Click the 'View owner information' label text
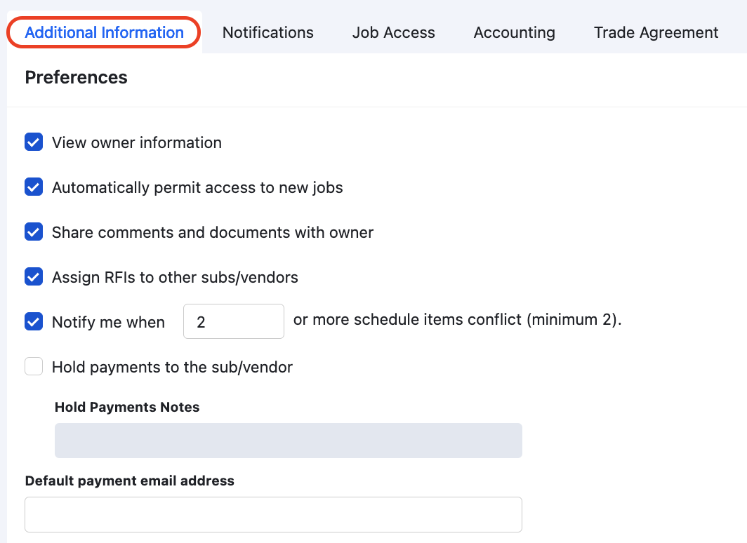Viewport: 747px width, 543px height. coord(137,142)
